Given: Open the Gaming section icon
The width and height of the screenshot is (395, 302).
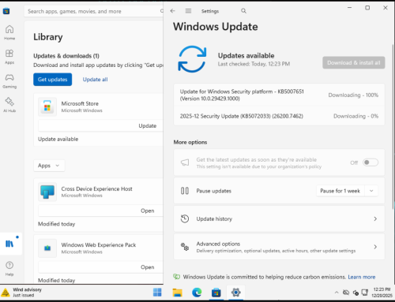Looking at the screenshot, I should pyautogui.click(x=9, y=80).
